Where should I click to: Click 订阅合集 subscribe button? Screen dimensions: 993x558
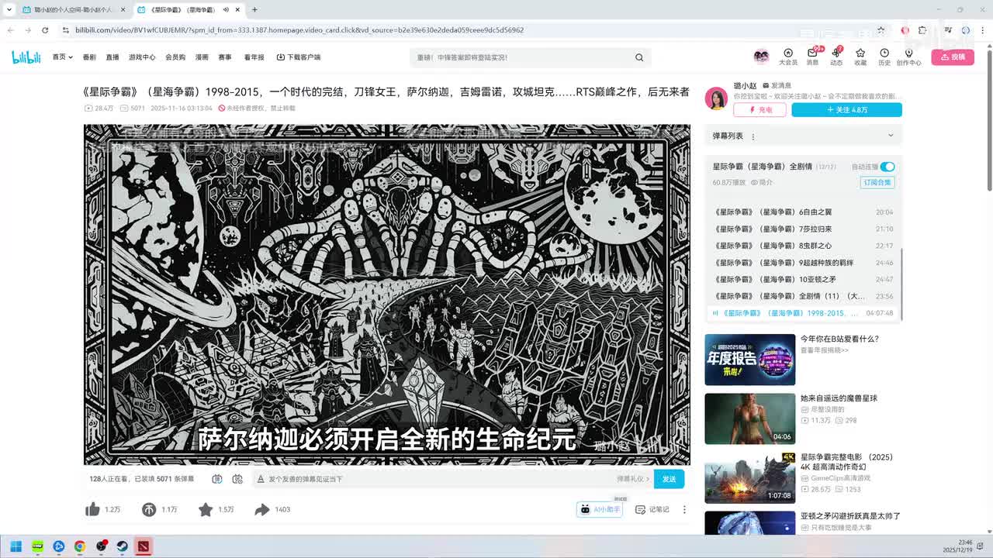(878, 182)
